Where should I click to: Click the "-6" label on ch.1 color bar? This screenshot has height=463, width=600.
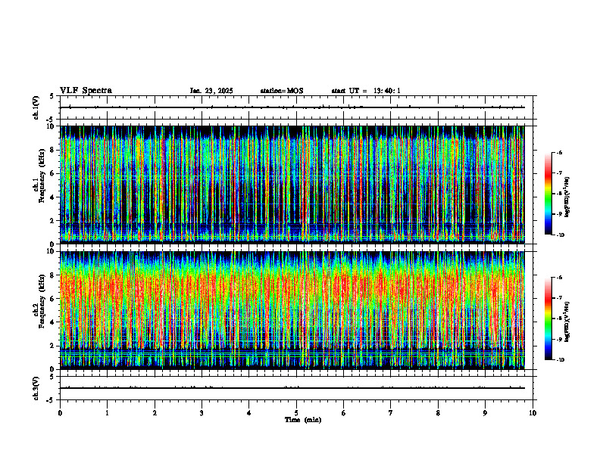(x=559, y=153)
